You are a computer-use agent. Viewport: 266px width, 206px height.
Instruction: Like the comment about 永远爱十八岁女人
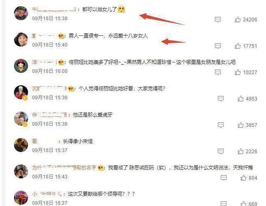click(238, 46)
